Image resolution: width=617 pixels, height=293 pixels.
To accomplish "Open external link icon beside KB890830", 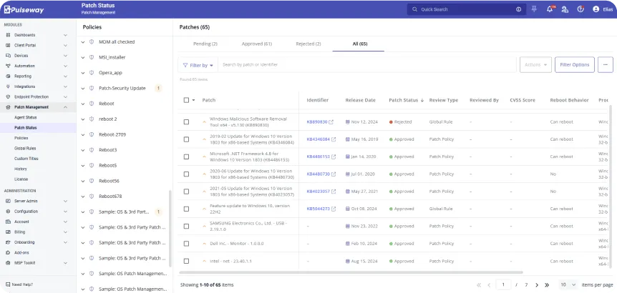I will tap(332, 122).
